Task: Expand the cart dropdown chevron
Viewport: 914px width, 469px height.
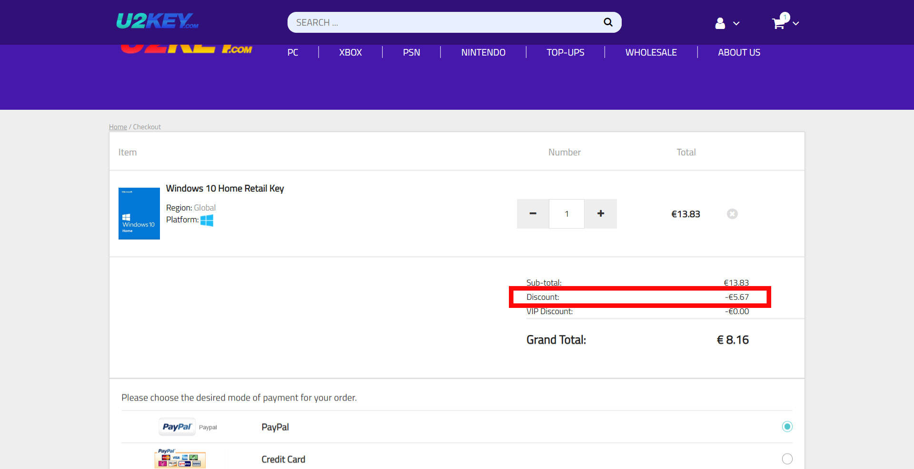Action: [x=795, y=23]
